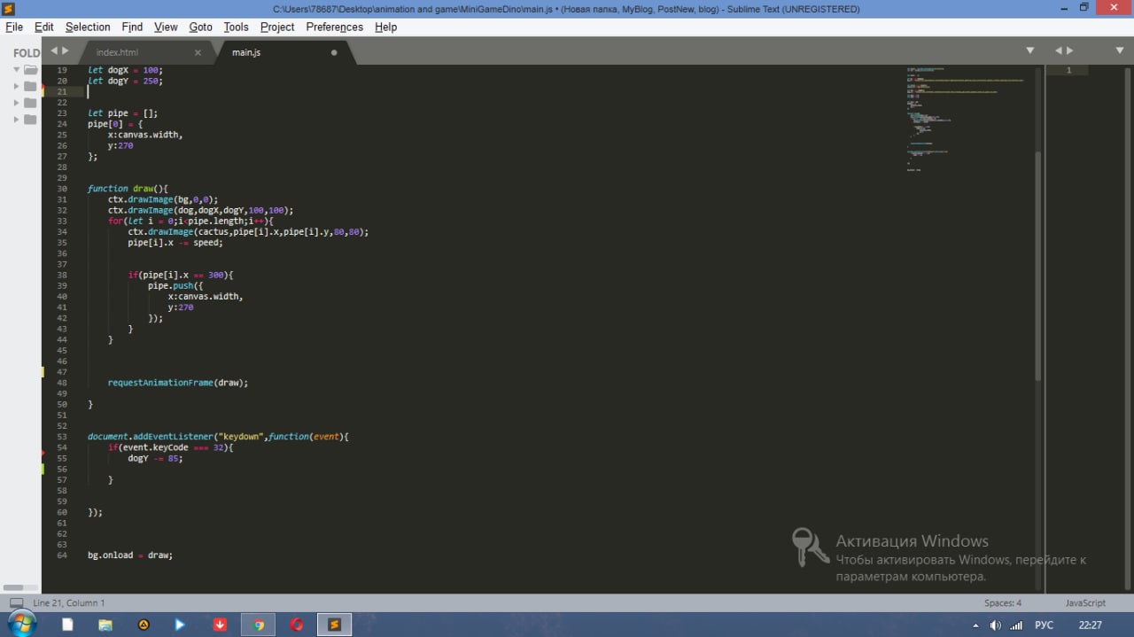
Task: Go to previous tab with left arrow in first pane
Action: [x=54, y=50]
